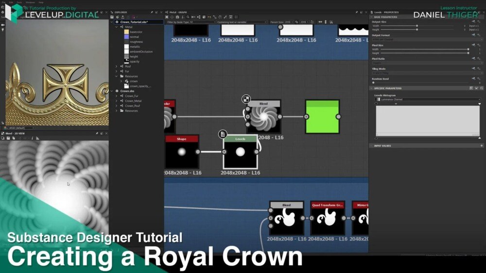Click the gear icon in Input Values header
Viewport: 486px width, 273px height.
(482, 146)
